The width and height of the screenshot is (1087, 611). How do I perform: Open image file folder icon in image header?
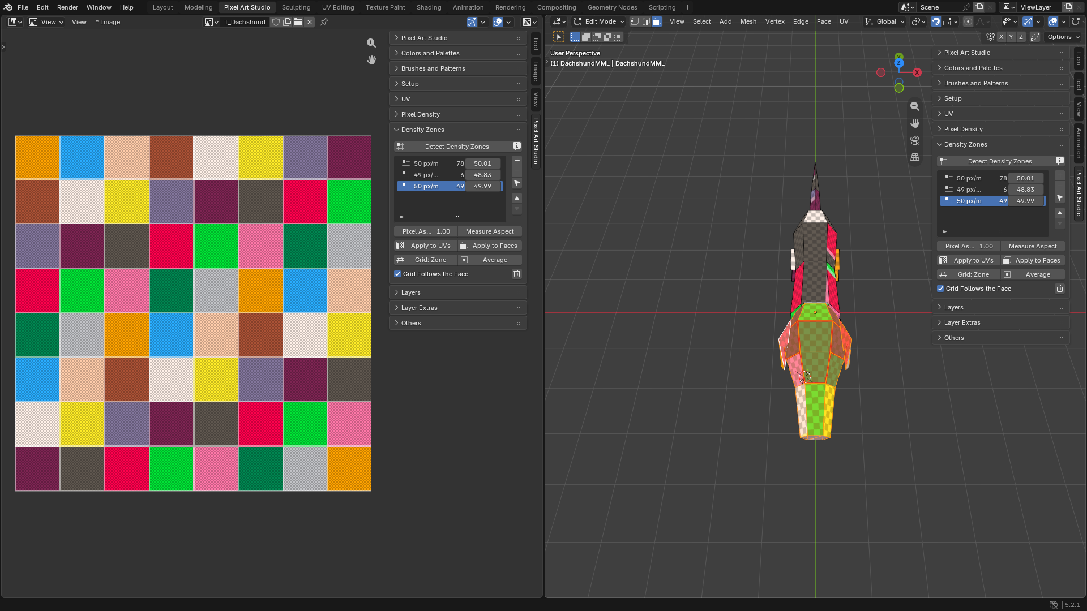pos(298,22)
